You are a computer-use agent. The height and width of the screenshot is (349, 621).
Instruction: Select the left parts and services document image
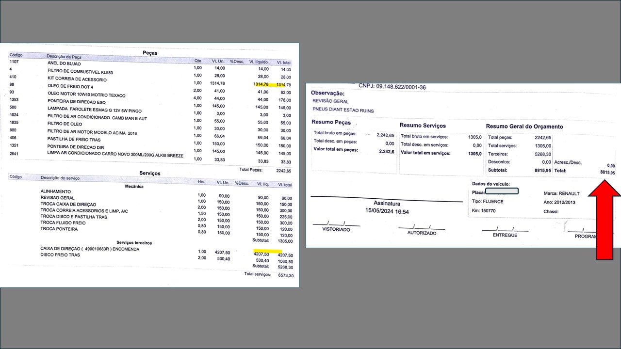tap(149, 165)
